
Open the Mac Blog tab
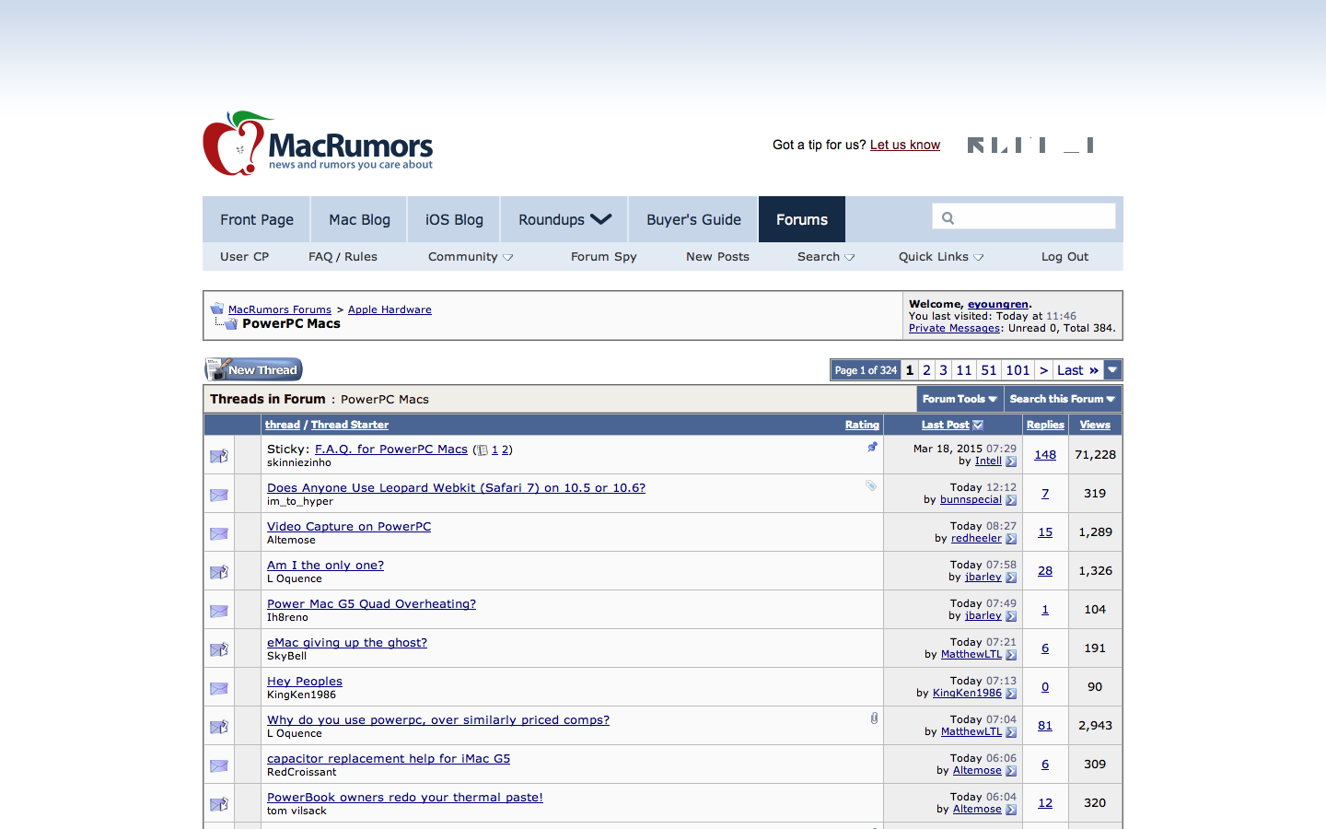tap(360, 219)
